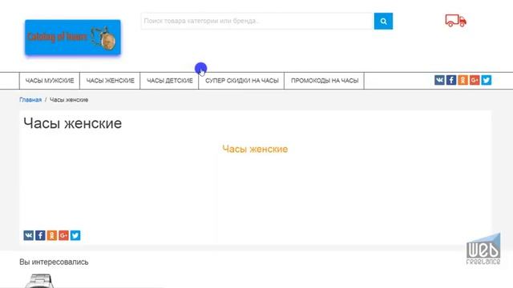This screenshot has width=513, height=288.
Task: Share via VK icon below the content
Action: pos(29,235)
